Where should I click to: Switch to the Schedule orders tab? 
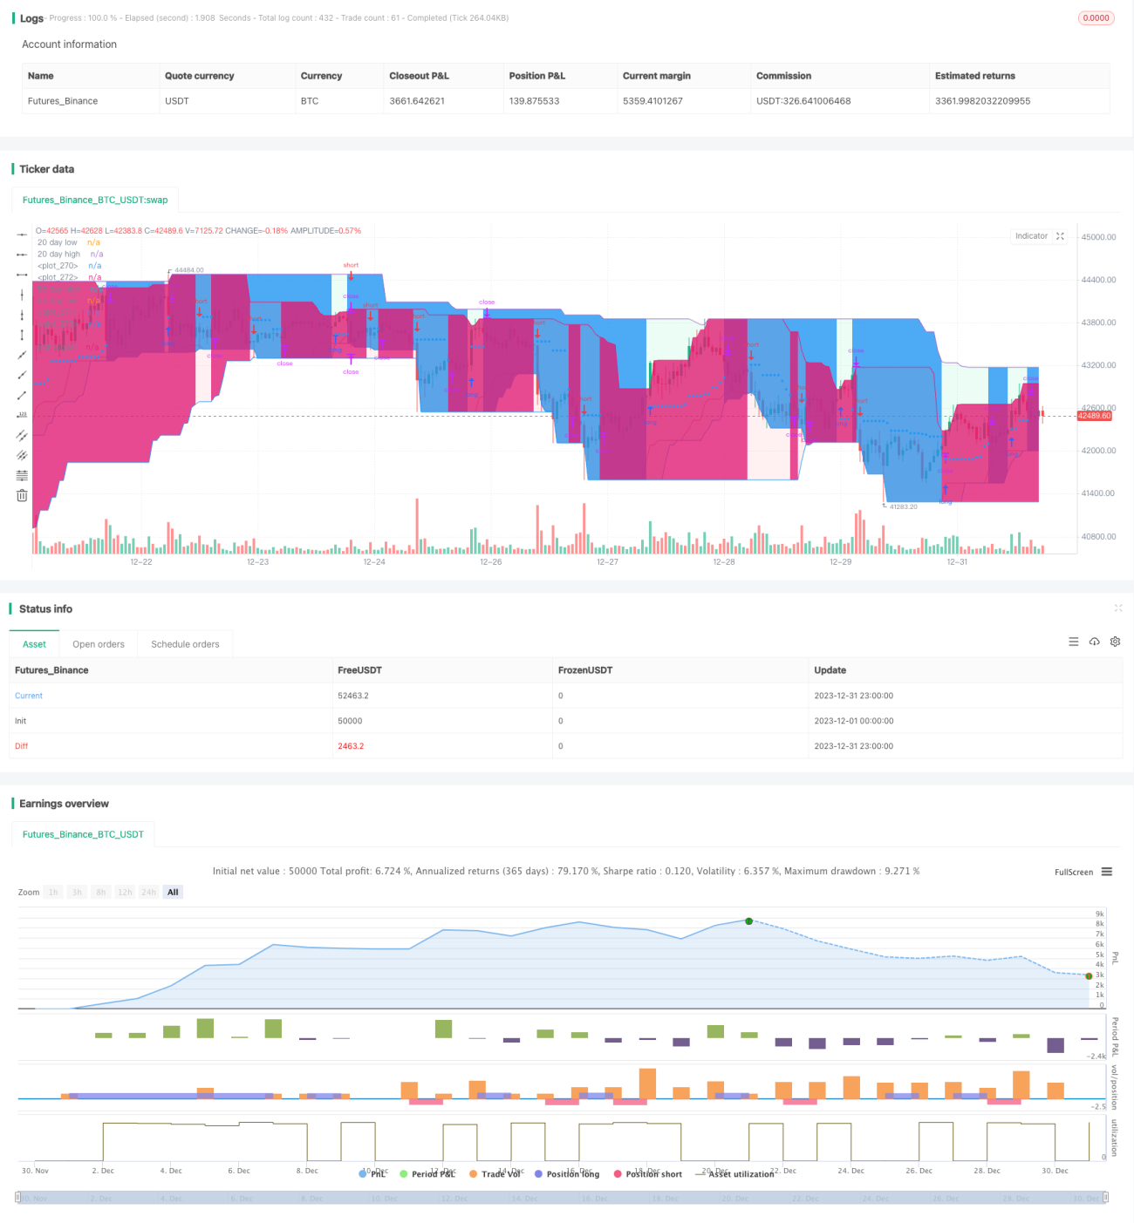185,644
